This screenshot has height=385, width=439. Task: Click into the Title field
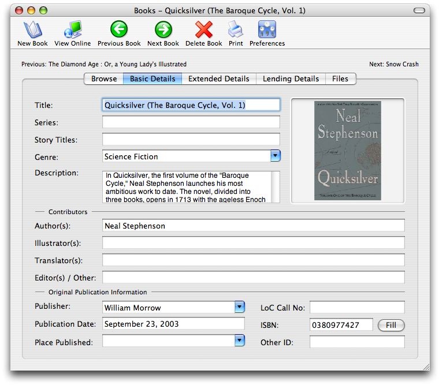click(x=191, y=105)
